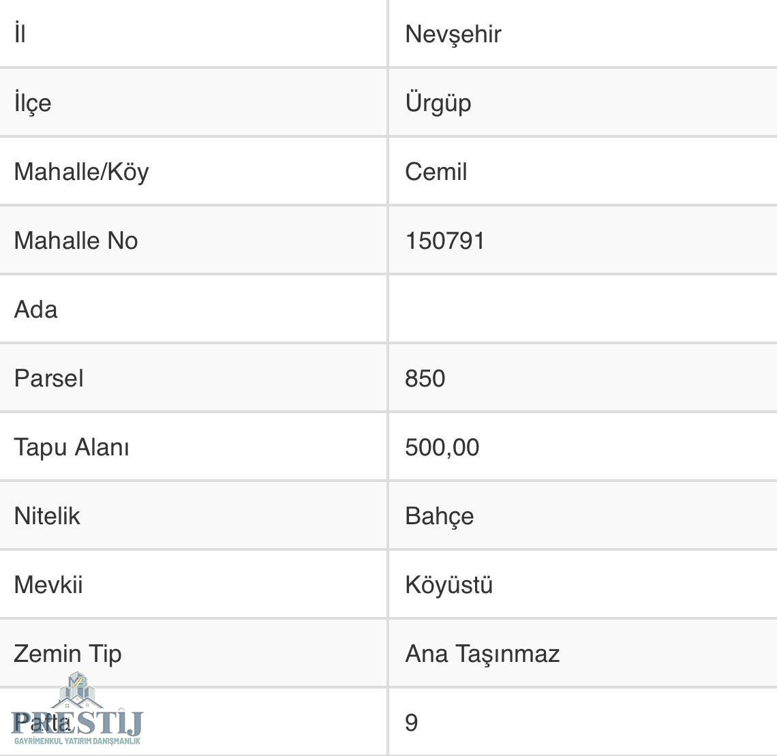777x756 pixels.
Task: Select the Mahalle/Köy row label
Action: point(81,172)
